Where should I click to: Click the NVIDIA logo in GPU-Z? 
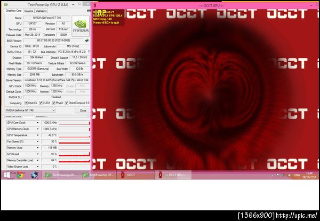[81, 26]
